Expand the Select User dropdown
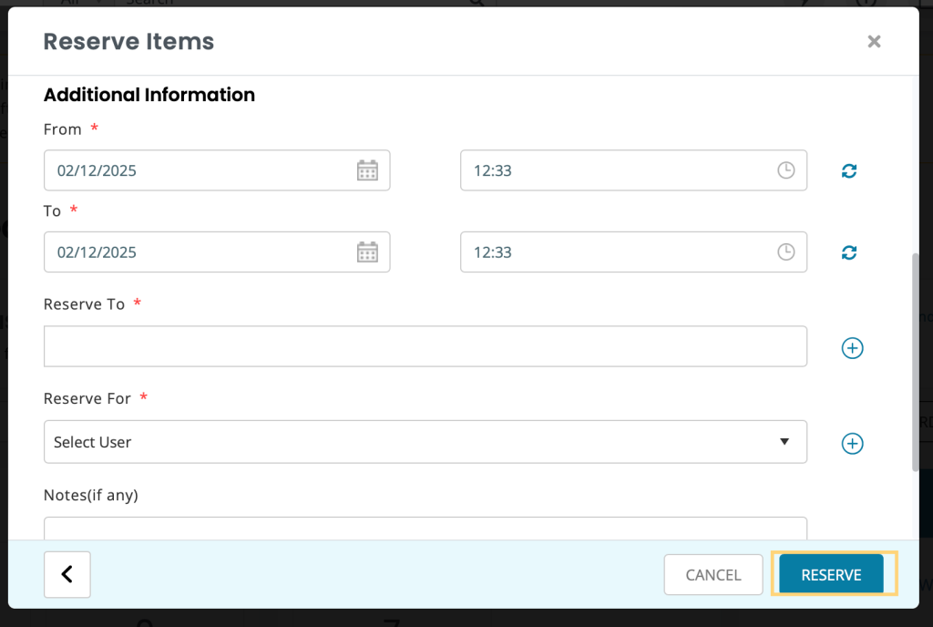This screenshot has height=627, width=933. click(x=425, y=442)
